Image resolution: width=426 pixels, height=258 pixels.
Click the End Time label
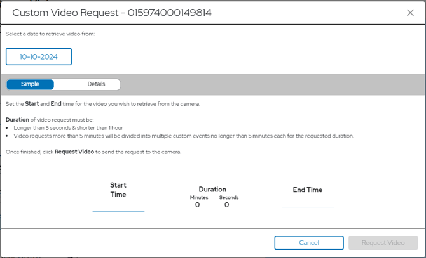click(x=308, y=190)
